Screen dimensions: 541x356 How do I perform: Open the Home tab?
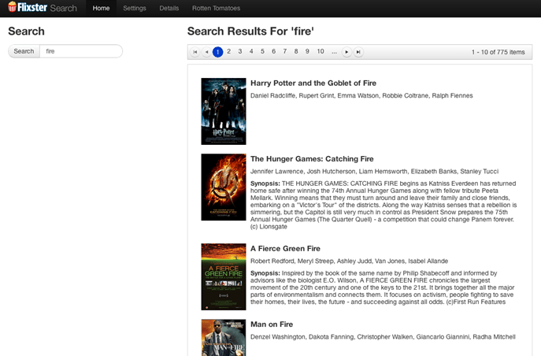[101, 9]
